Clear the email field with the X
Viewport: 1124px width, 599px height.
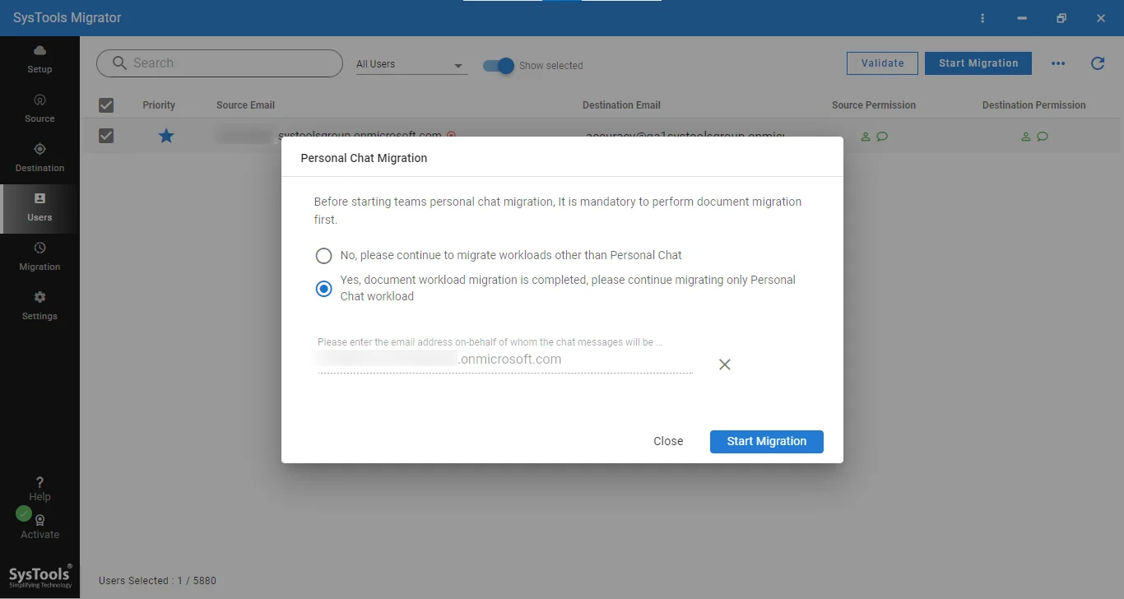(x=724, y=365)
